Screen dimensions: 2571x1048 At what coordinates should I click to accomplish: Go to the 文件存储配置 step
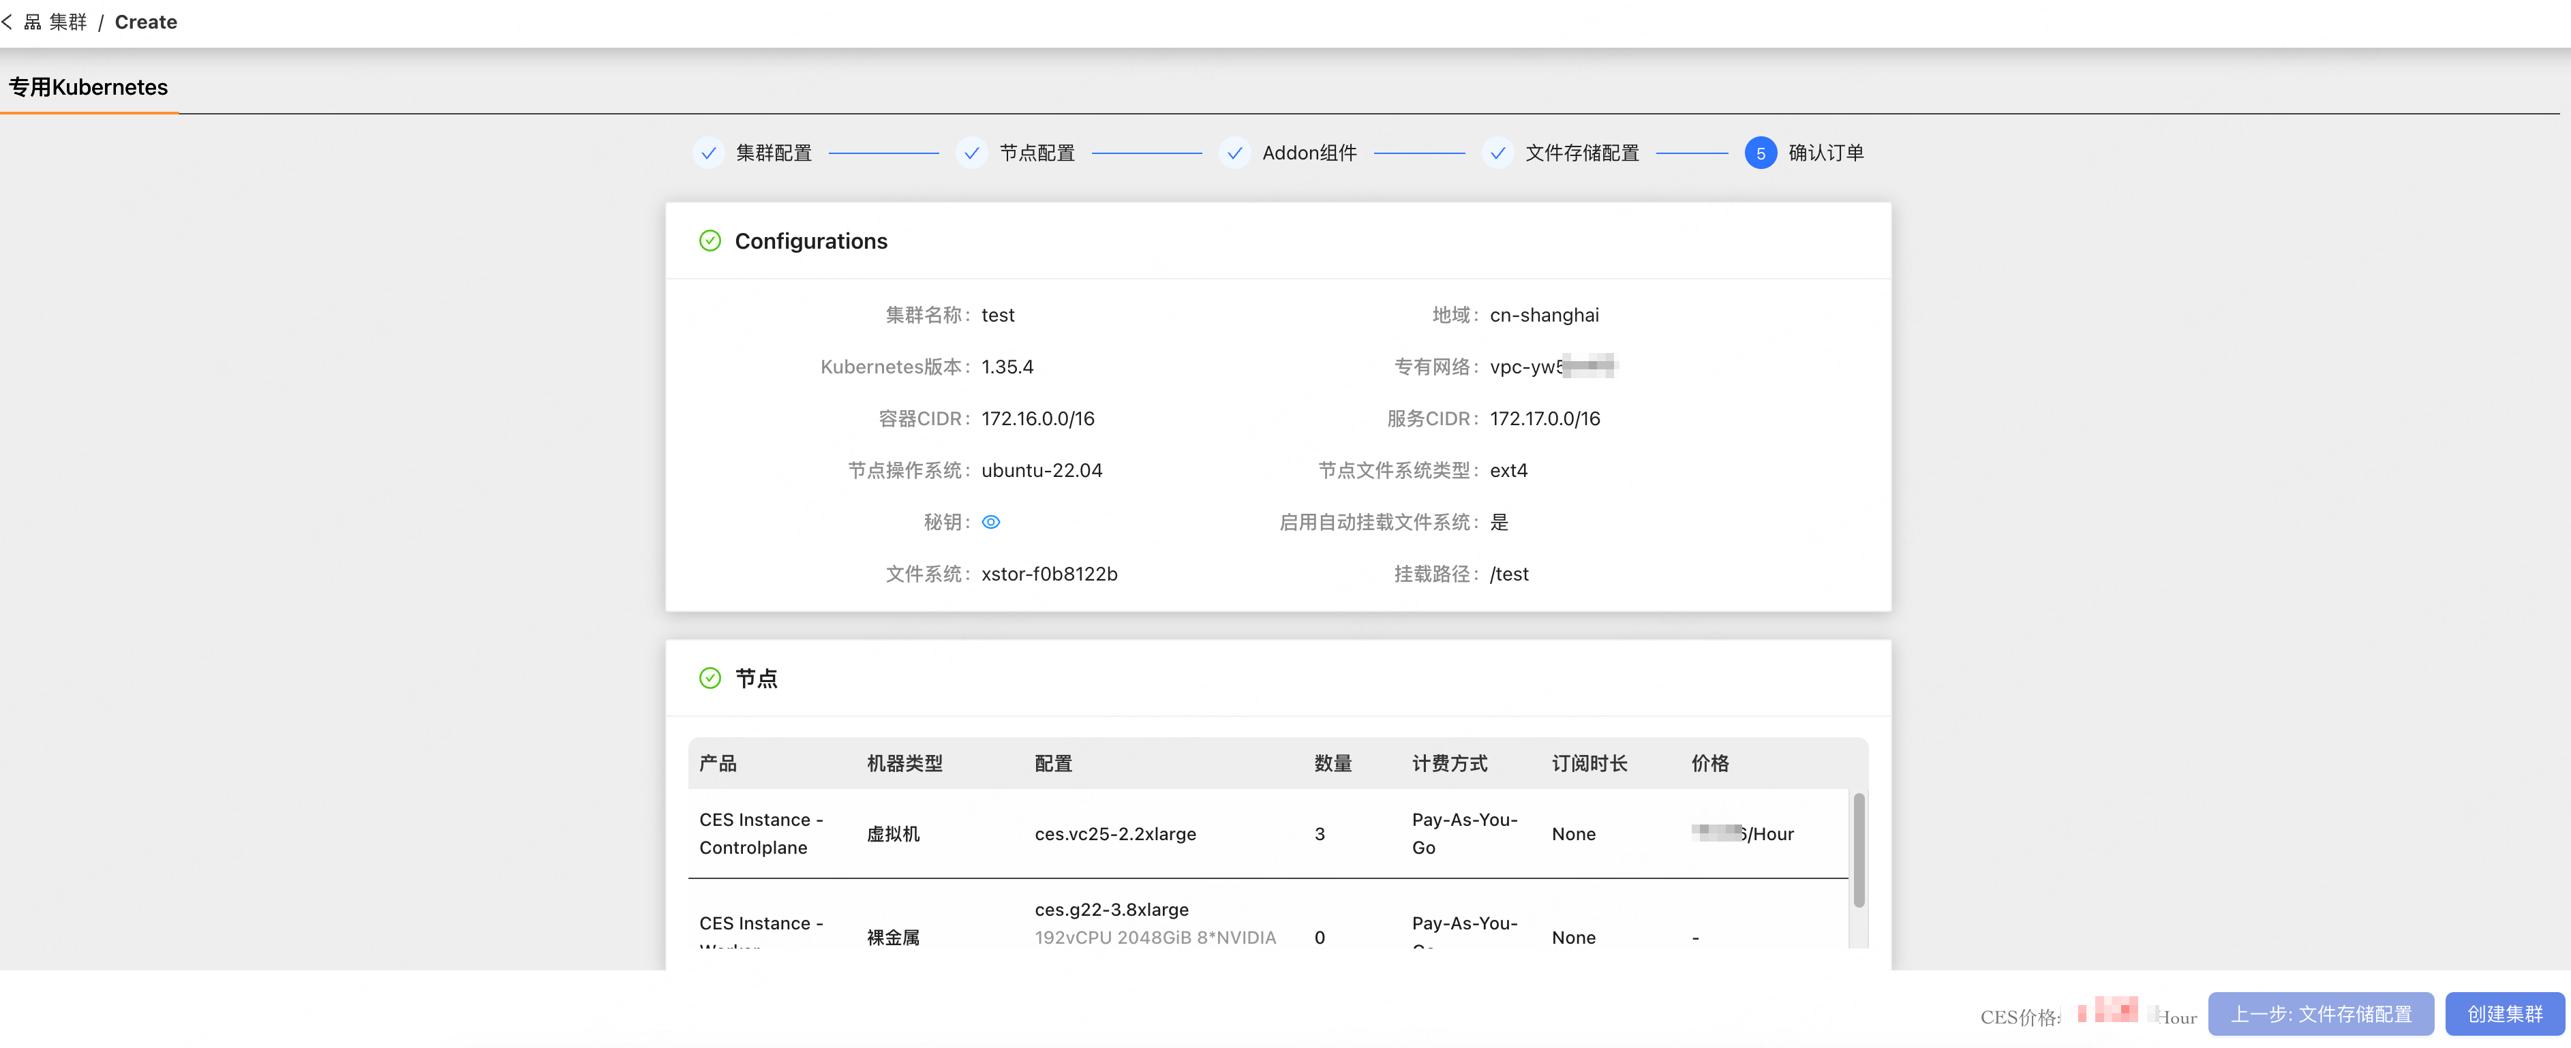pyautogui.click(x=1582, y=153)
